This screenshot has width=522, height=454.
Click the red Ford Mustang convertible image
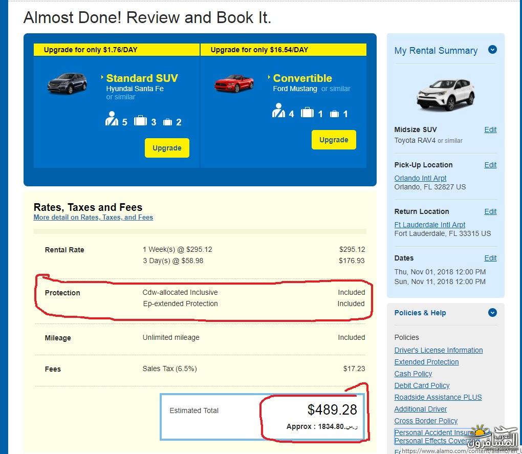pos(234,83)
